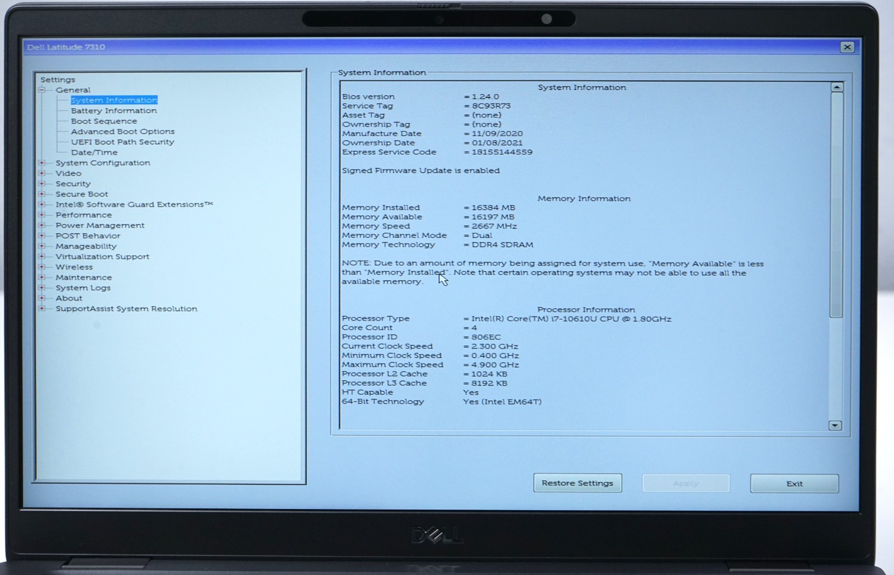The width and height of the screenshot is (894, 575).
Task: Expand the About node
Action: (x=42, y=298)
